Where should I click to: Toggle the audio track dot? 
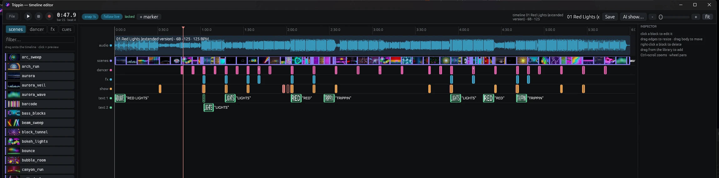[x=111, y=45]
